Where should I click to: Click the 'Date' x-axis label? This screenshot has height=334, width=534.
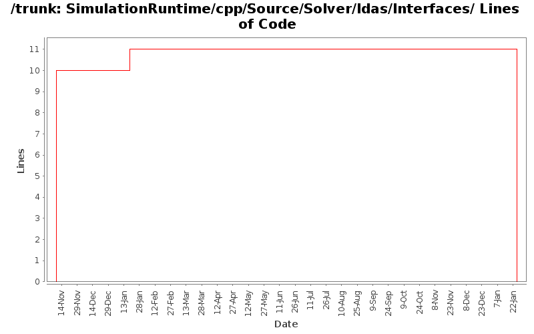click(286, 324)
